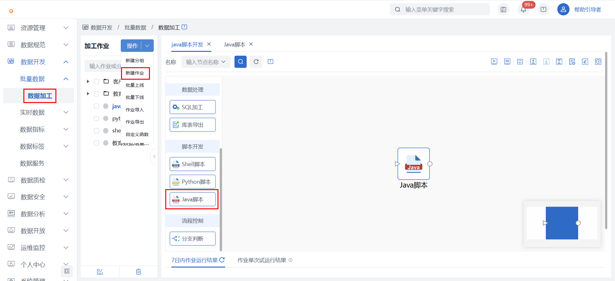The image size is (615, 281).
Task: Check the 教育 folder checkbox
Action: click(x=96, y=94)
